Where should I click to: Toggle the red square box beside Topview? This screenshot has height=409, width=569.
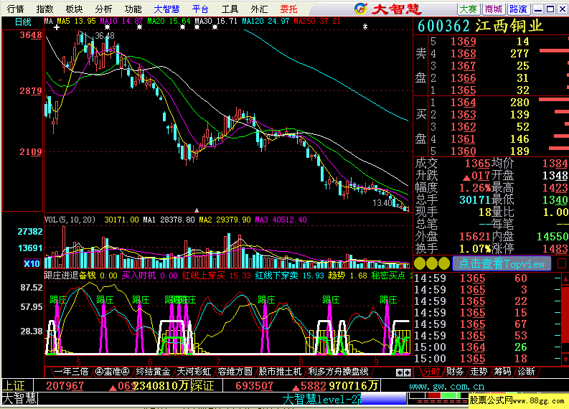pyautogui.click(x=561, y=263)
